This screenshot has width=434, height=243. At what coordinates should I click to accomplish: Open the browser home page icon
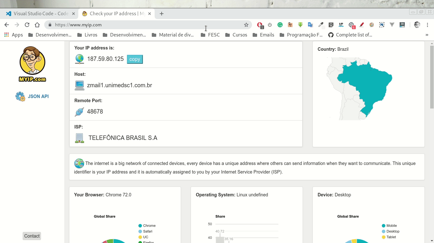(37, 25)
